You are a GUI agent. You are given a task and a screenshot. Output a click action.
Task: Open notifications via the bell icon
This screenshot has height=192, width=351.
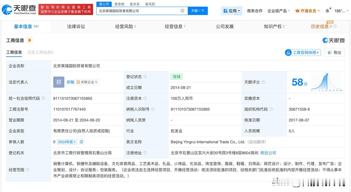point(327,11)
